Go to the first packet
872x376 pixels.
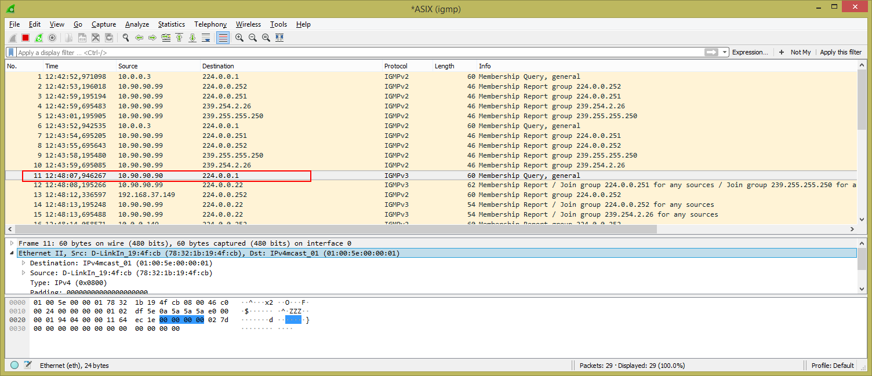point(179,38)
